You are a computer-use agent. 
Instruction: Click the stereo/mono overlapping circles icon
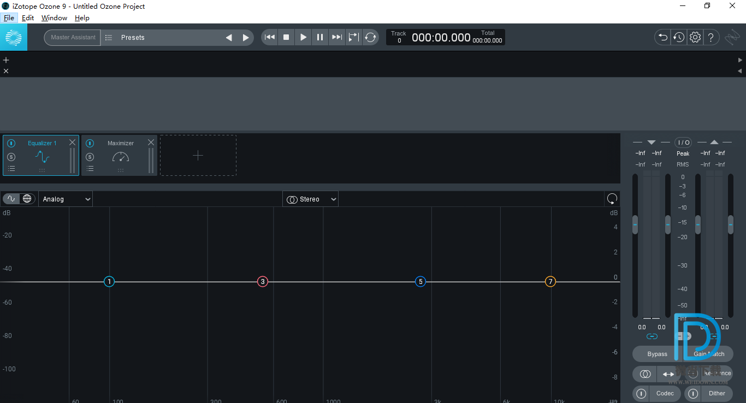[x=645, y=374]
